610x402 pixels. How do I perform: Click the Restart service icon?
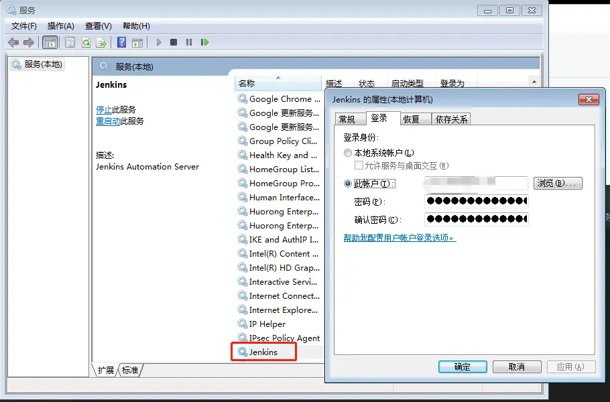204,42
